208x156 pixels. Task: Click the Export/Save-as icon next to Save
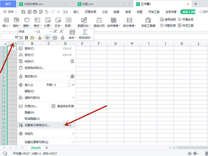click(29, 12)
